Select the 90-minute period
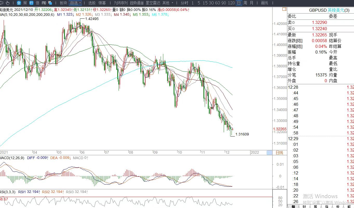 pyautogui.click(x=224, y=3)
